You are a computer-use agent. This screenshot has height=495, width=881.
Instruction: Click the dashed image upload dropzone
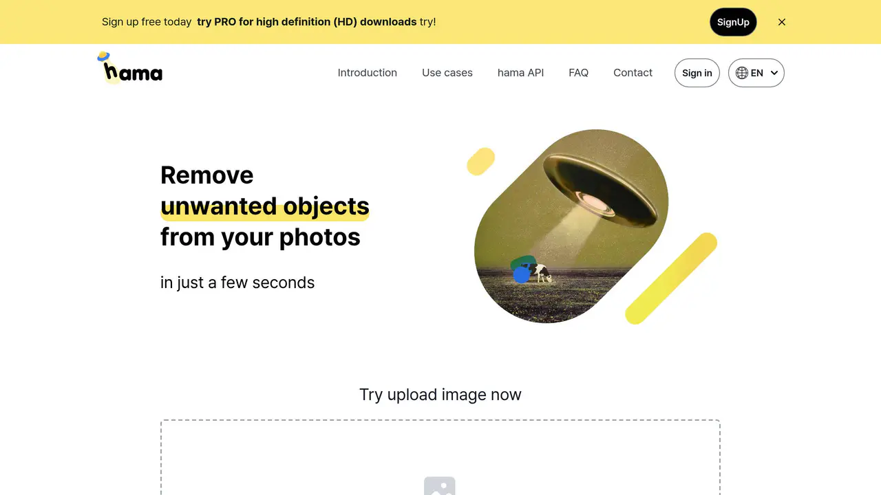[x=440, y=457]
